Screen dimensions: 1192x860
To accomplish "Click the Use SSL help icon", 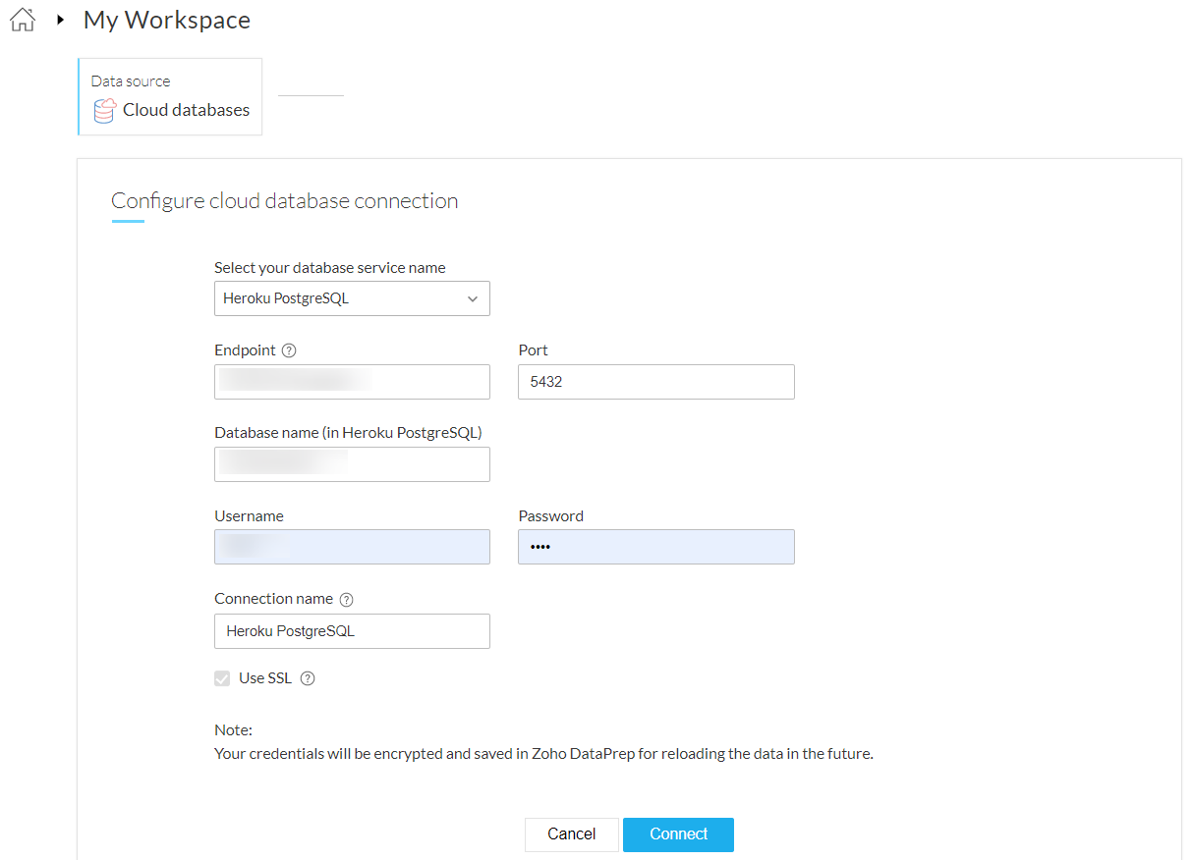I will pos(308,678).
